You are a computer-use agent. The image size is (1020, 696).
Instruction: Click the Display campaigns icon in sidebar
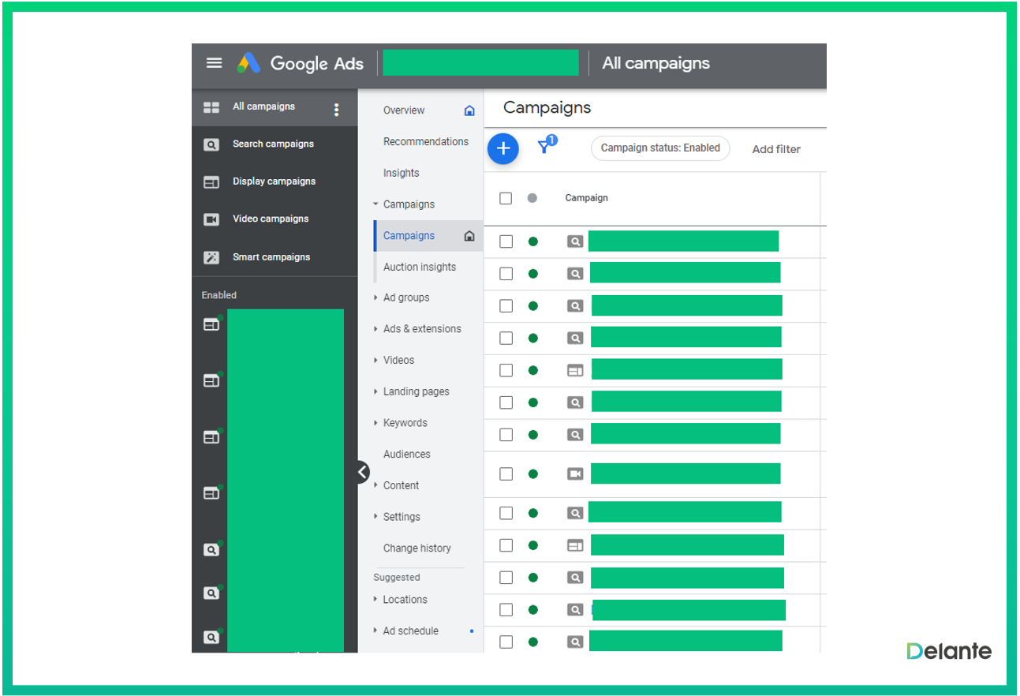pyautogui.click(x=211, y=182)
